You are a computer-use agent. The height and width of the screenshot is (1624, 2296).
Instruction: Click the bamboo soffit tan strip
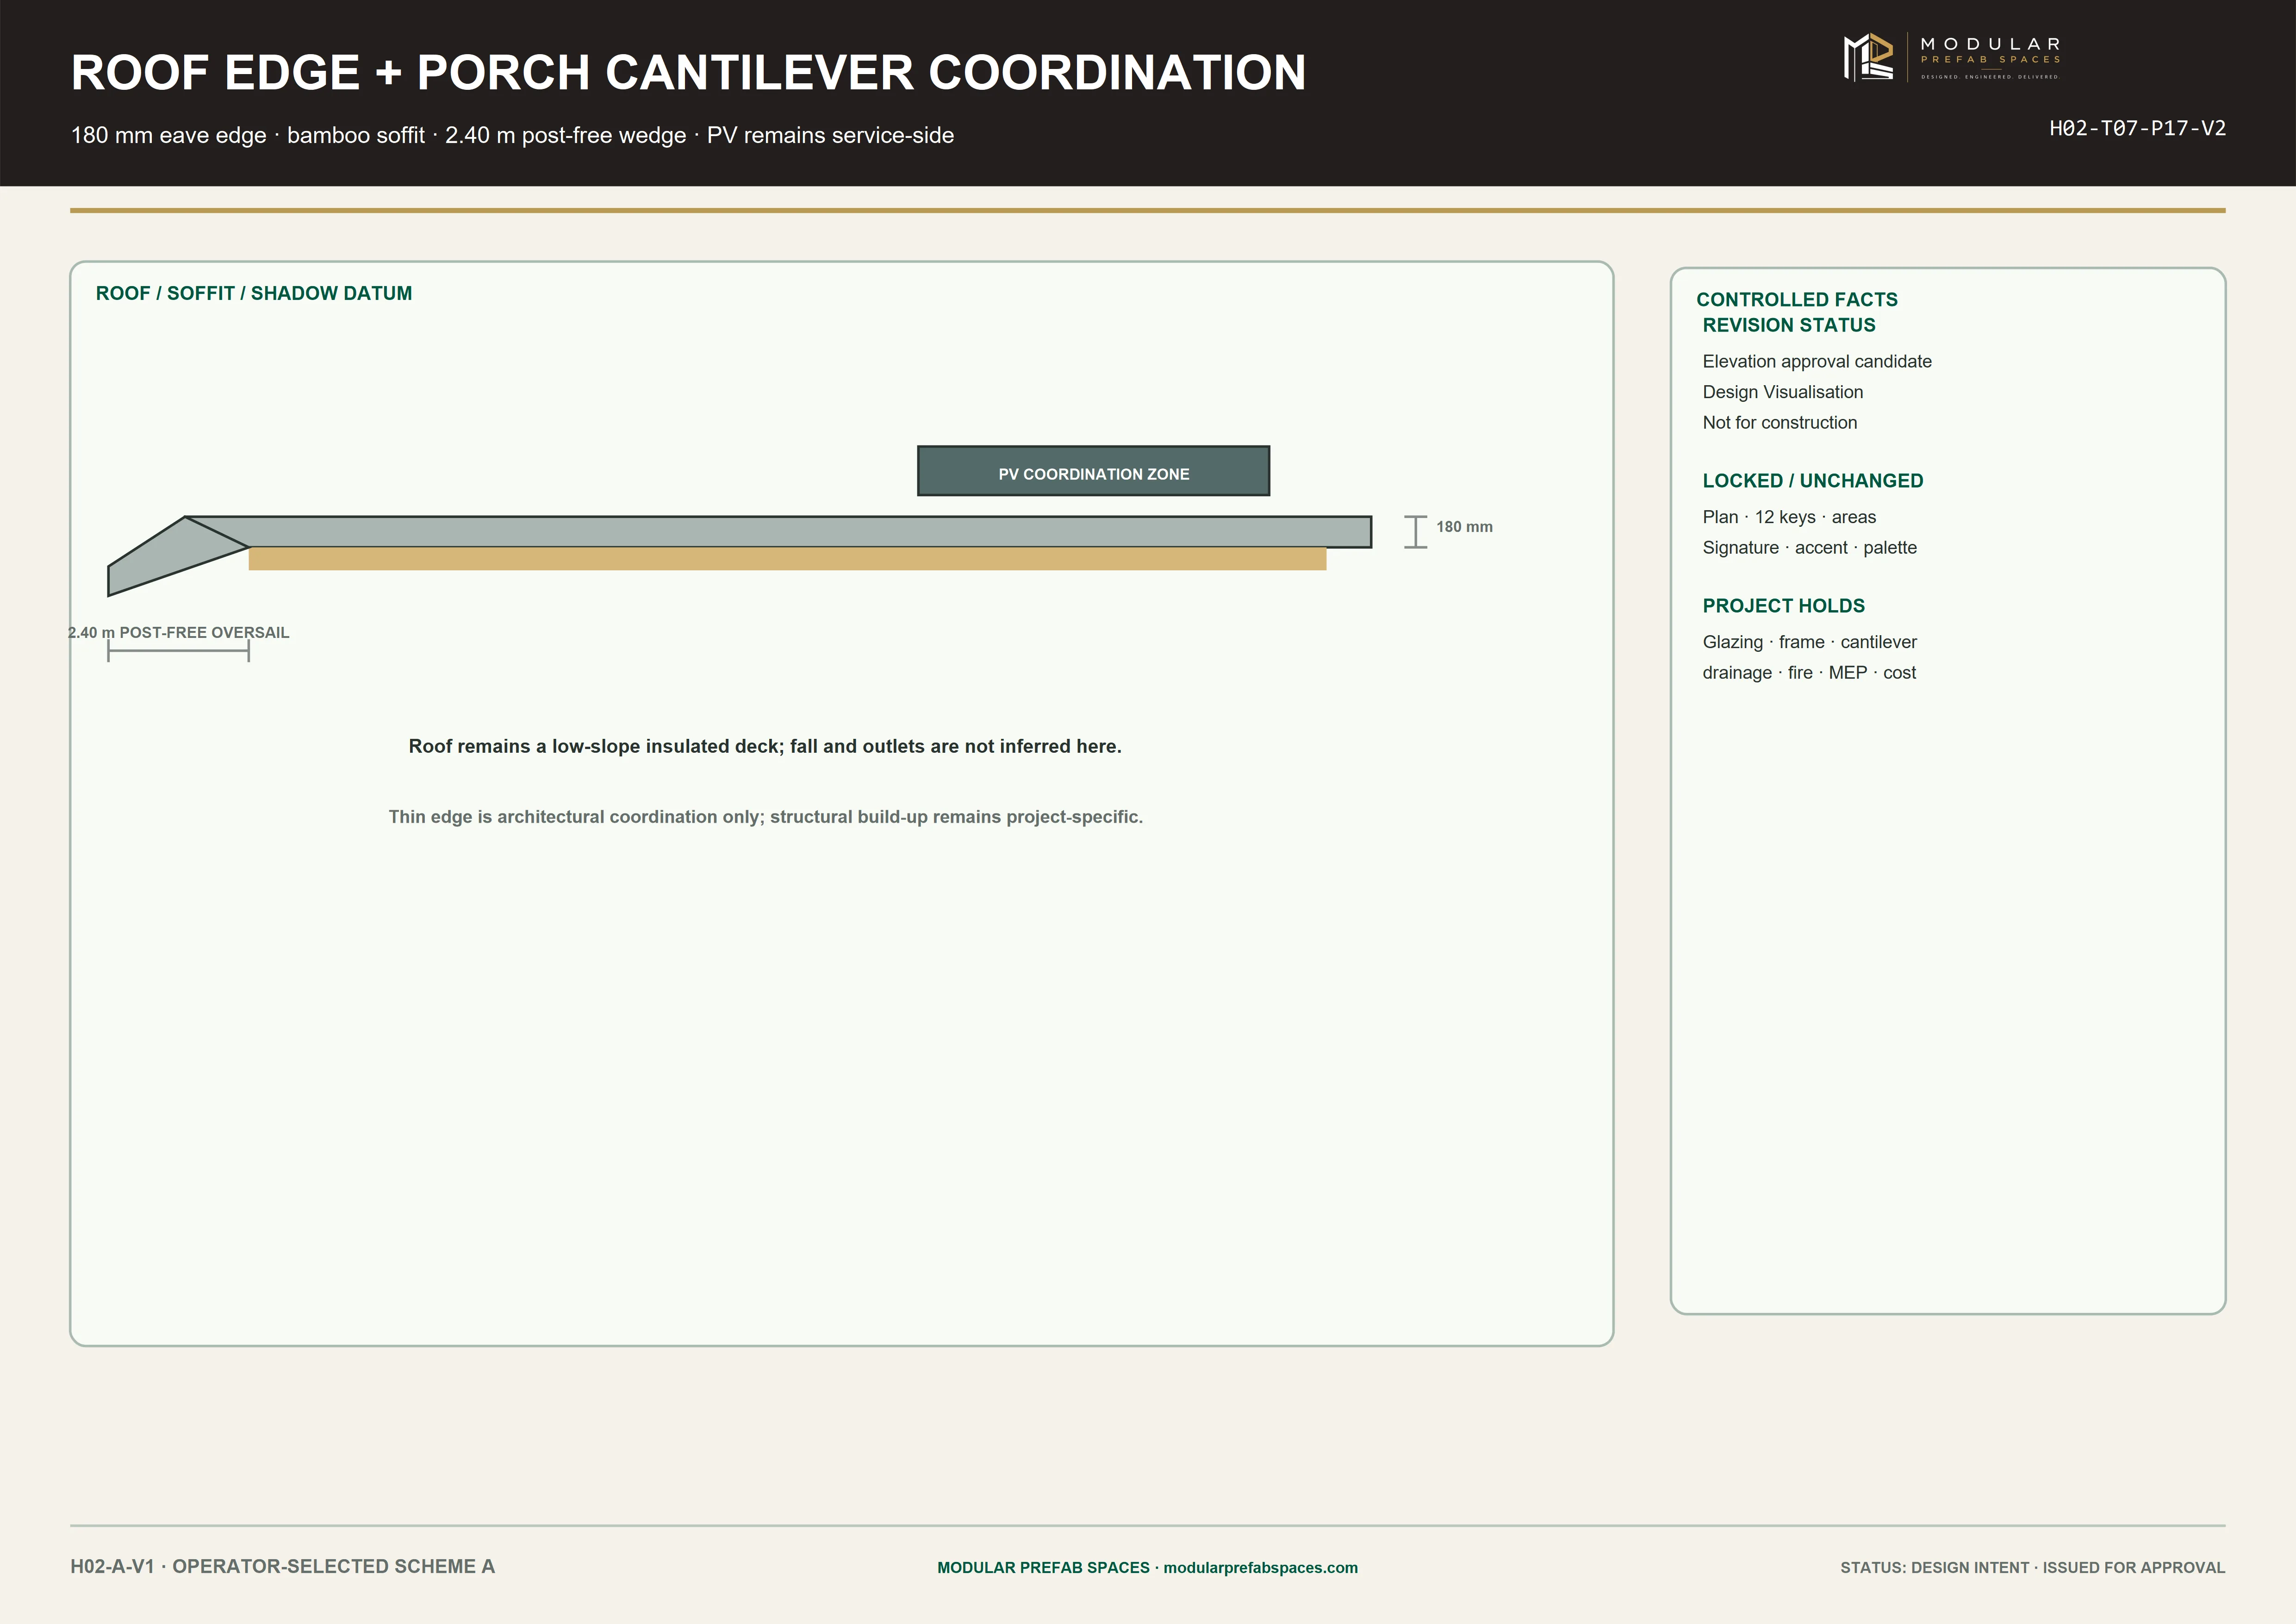787,559
